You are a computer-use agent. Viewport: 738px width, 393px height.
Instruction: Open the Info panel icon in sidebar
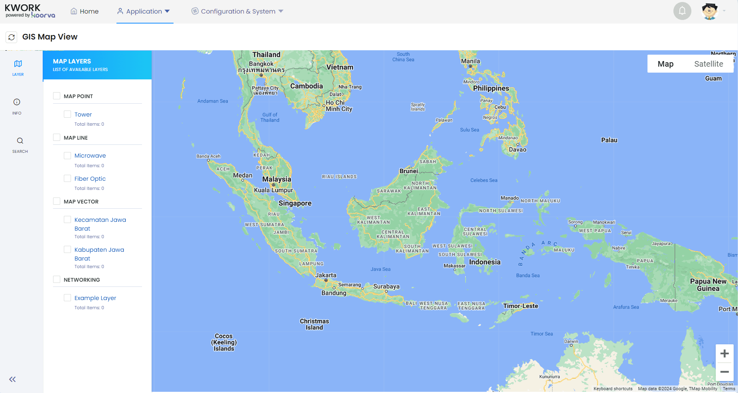17,102
